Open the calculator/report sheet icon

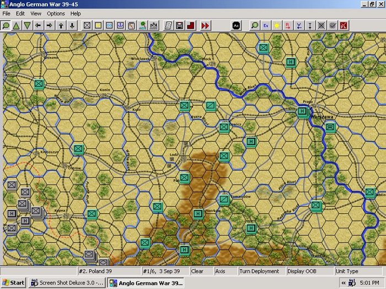coord(168,25)
